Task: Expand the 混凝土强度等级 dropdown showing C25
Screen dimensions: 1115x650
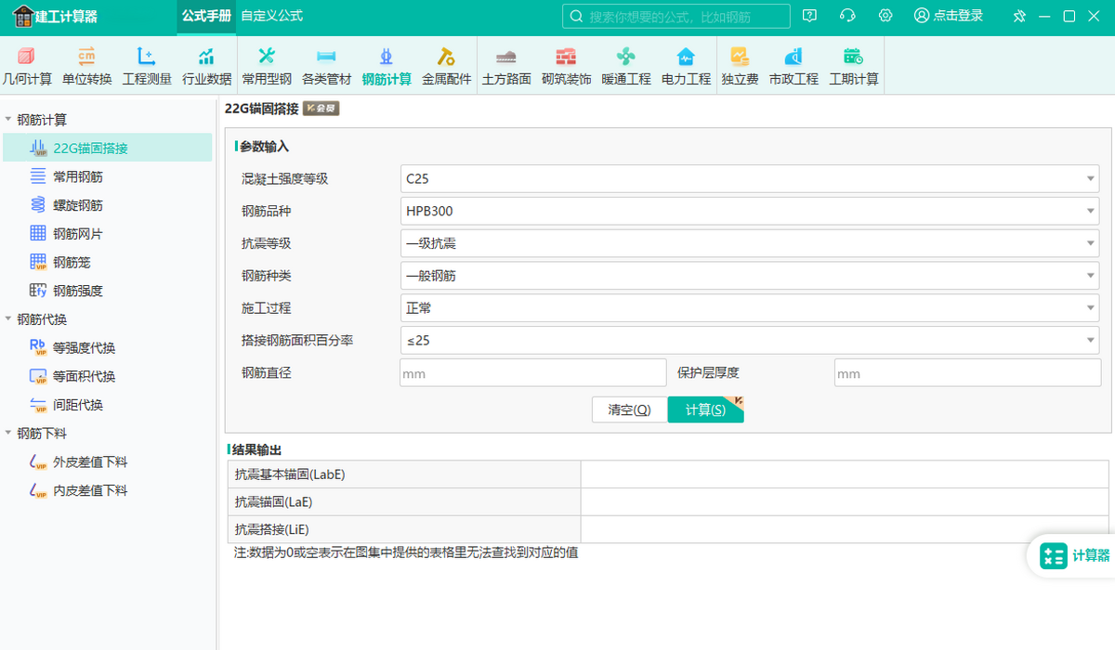Action: (749, 179)
